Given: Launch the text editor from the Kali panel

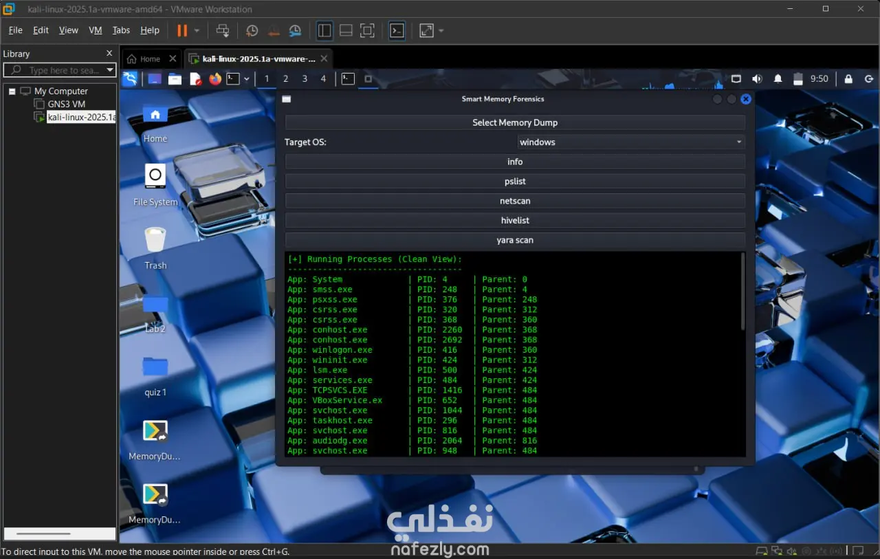Looking at the screenshot, I should pos(195,79).
